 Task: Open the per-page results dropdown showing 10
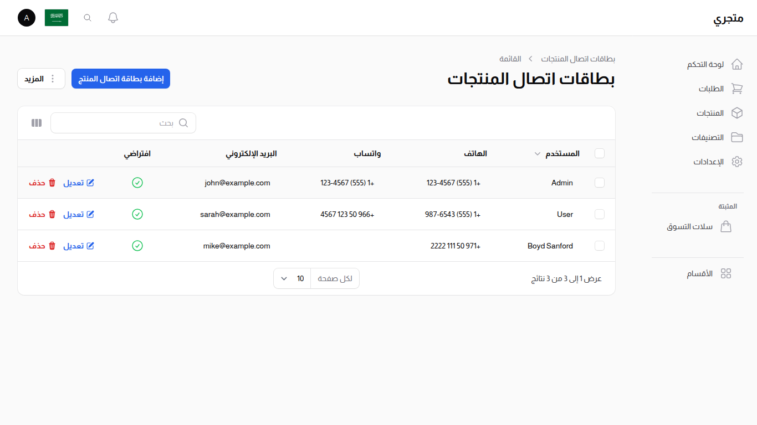(x=291, y=278)
